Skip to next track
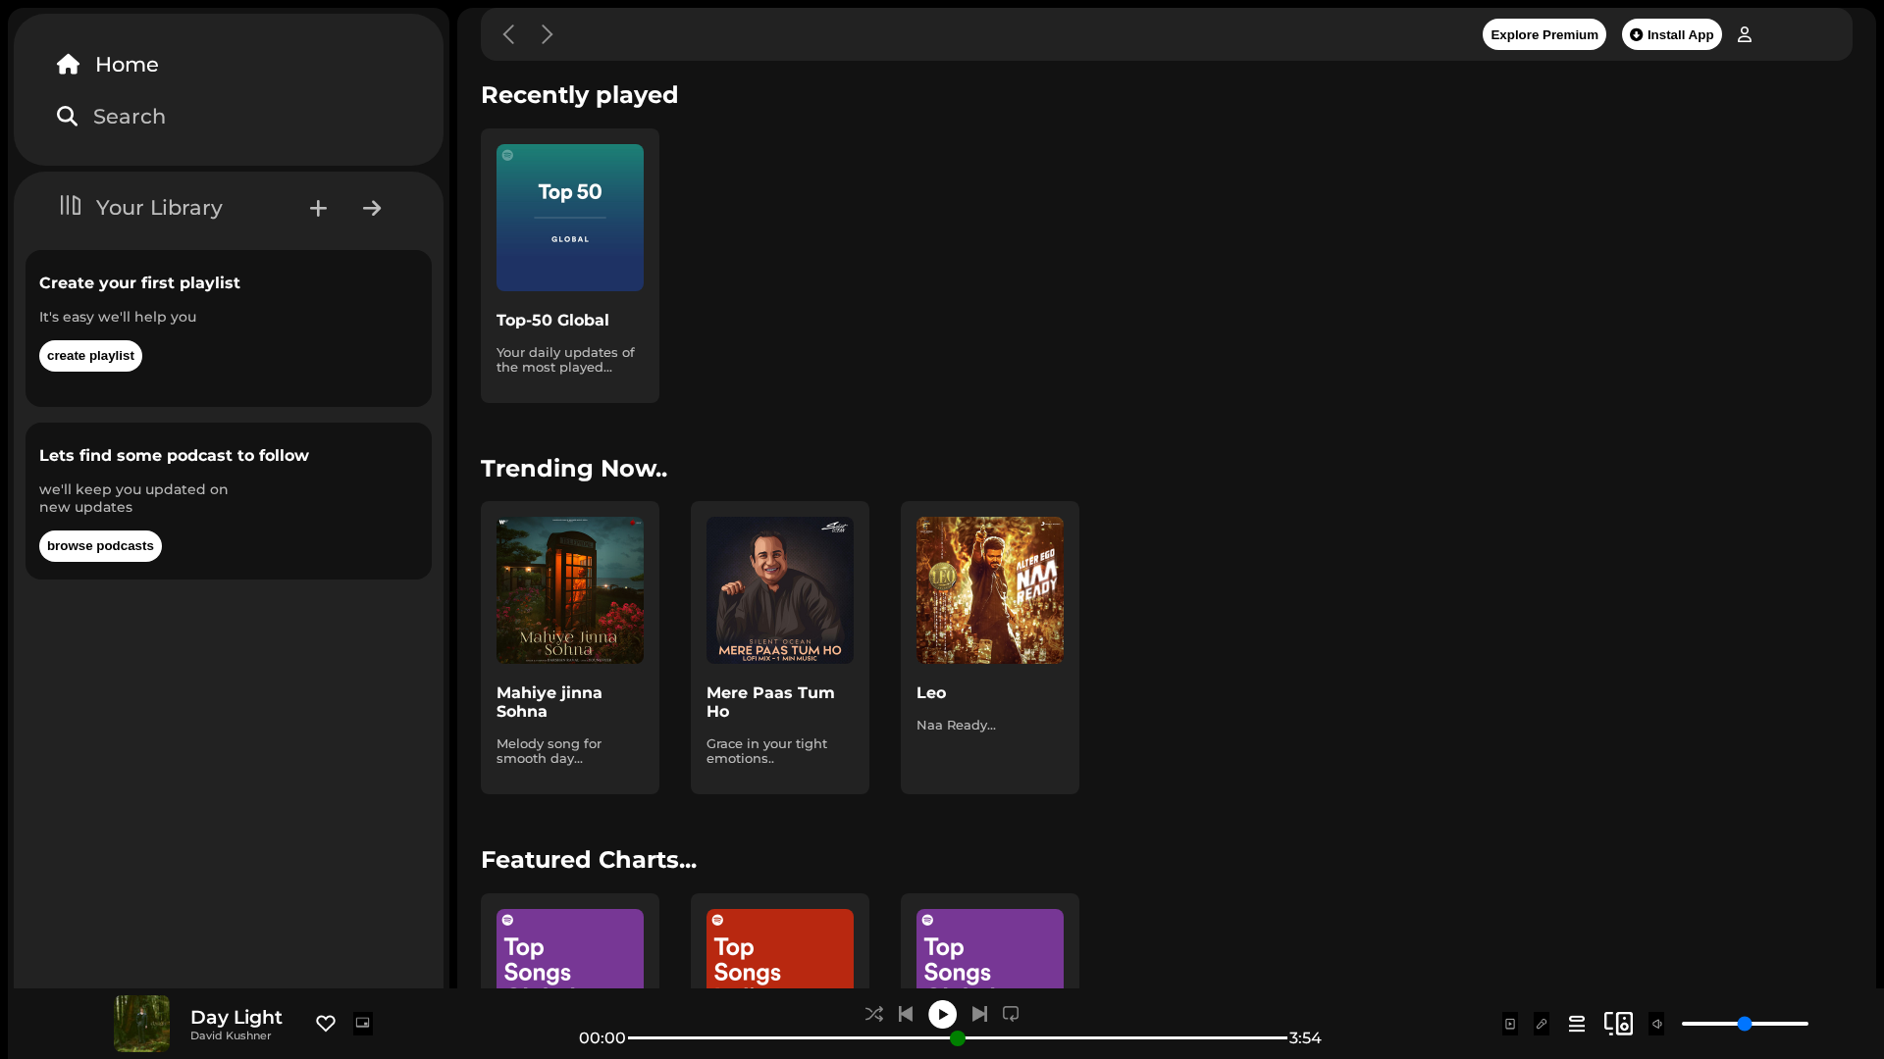The width and height of the screenshot is (1884, 1059). coord(979,1014)
